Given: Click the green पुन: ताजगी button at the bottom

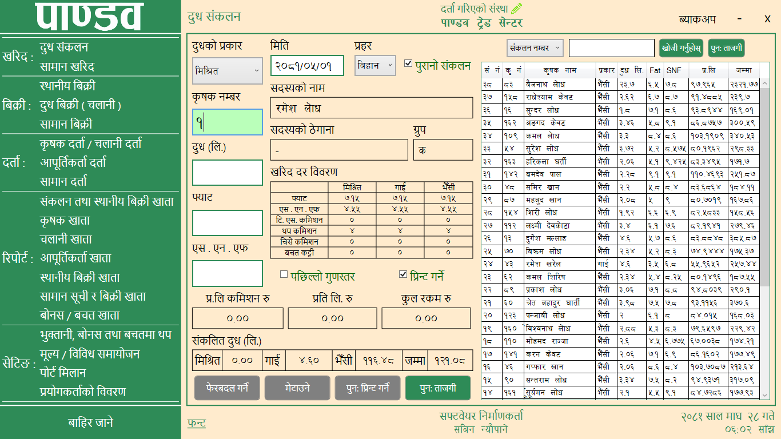Looking at the screenshot, I should 438,388.
